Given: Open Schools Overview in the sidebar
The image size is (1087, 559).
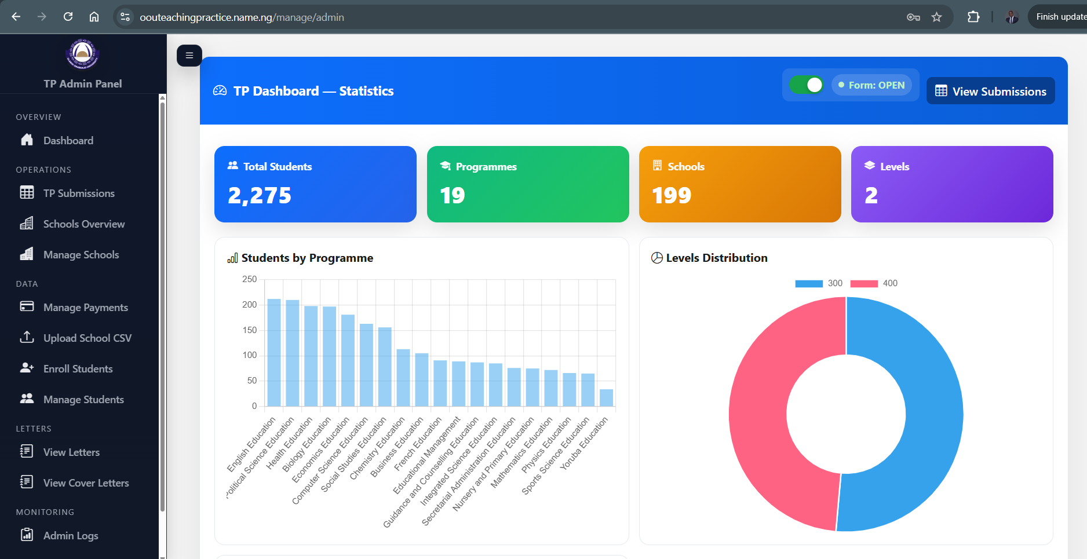Looking at the screenshot, I should [79, 224].
